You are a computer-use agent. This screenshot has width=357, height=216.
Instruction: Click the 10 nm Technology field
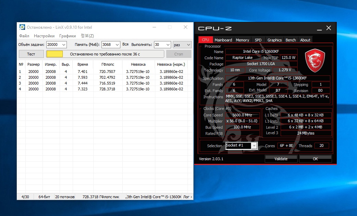click(235, 70)
